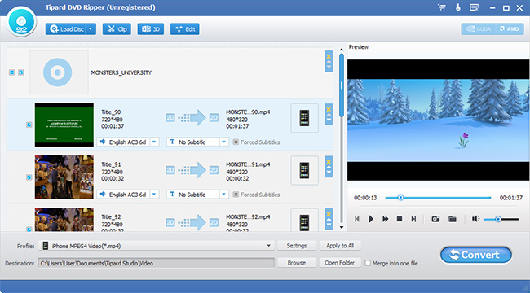Click the conversion arrow icon for Title_92
The width and height of the screenshot is (530, 293).
click(x=192, y=222)
